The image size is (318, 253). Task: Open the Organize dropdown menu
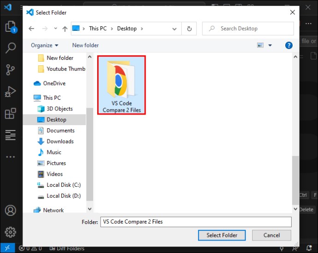tap(45, 45)
